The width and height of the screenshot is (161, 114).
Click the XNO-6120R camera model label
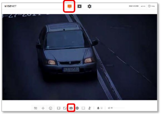134,6
